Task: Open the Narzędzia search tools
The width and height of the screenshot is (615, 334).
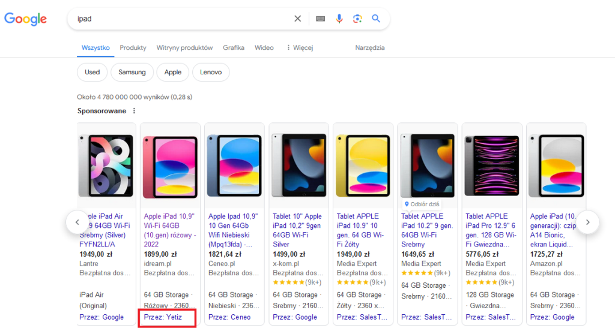Action: (370, 48)
